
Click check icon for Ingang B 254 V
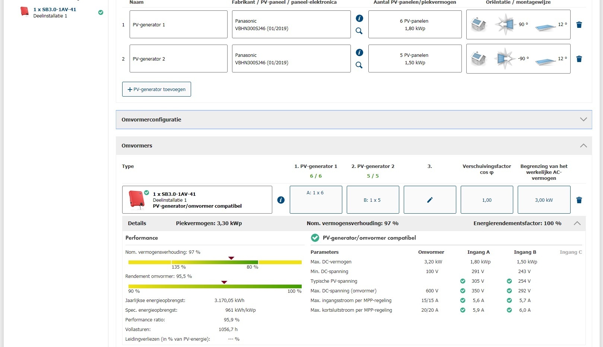click(509, 281)
